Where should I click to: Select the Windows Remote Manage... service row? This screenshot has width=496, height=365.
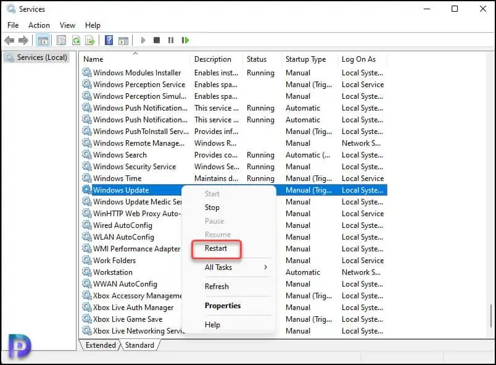click(x=234, y=143)
